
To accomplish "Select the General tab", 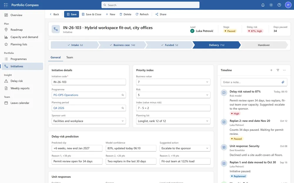I will click(56, 57).
